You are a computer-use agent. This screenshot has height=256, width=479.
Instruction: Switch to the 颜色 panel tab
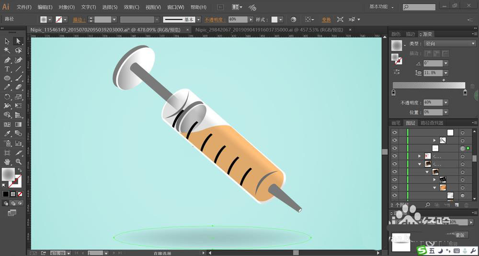[396, 34]
